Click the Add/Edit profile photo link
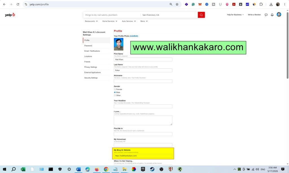This screenshot has width=289, height=173. pyautogui.click(x=134, y=36)
